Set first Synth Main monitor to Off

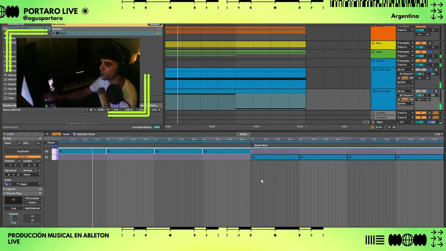(x=411, y=78)
